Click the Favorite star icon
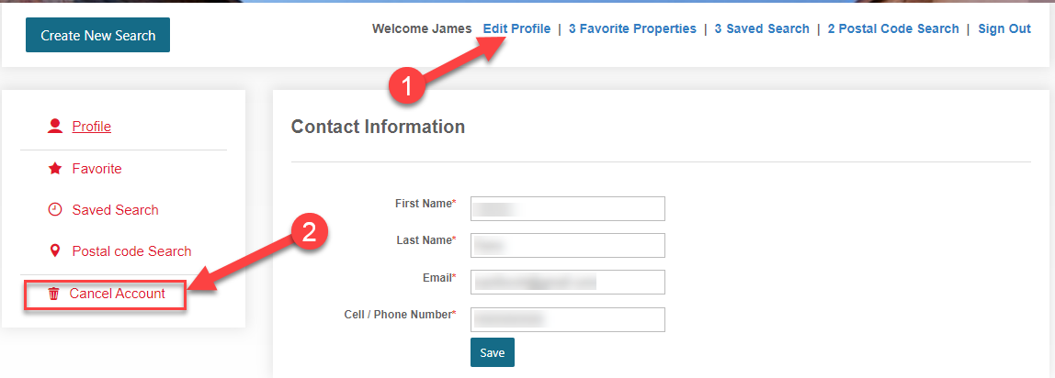 point(54,169)
